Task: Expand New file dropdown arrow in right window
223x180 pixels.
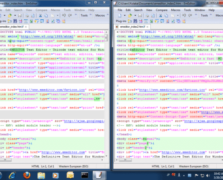Action: click(125, 15)
